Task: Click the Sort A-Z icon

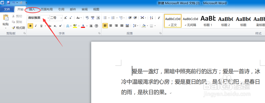Action: [x=151, y=18]
